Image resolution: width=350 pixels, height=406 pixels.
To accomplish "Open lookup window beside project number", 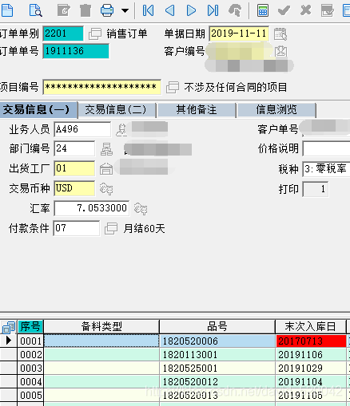I will [x=173, y=87].
